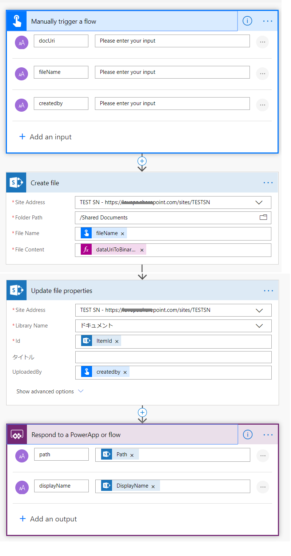Remove the ItemId token from Id field
This screenshot has width=291, height=556.
pos(117,341)
